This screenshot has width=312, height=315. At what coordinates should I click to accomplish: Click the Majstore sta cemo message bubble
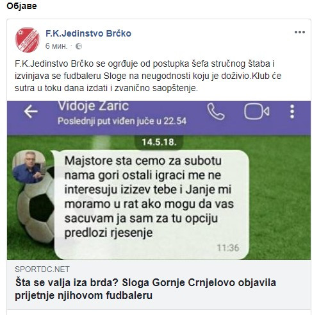(151, 205)
